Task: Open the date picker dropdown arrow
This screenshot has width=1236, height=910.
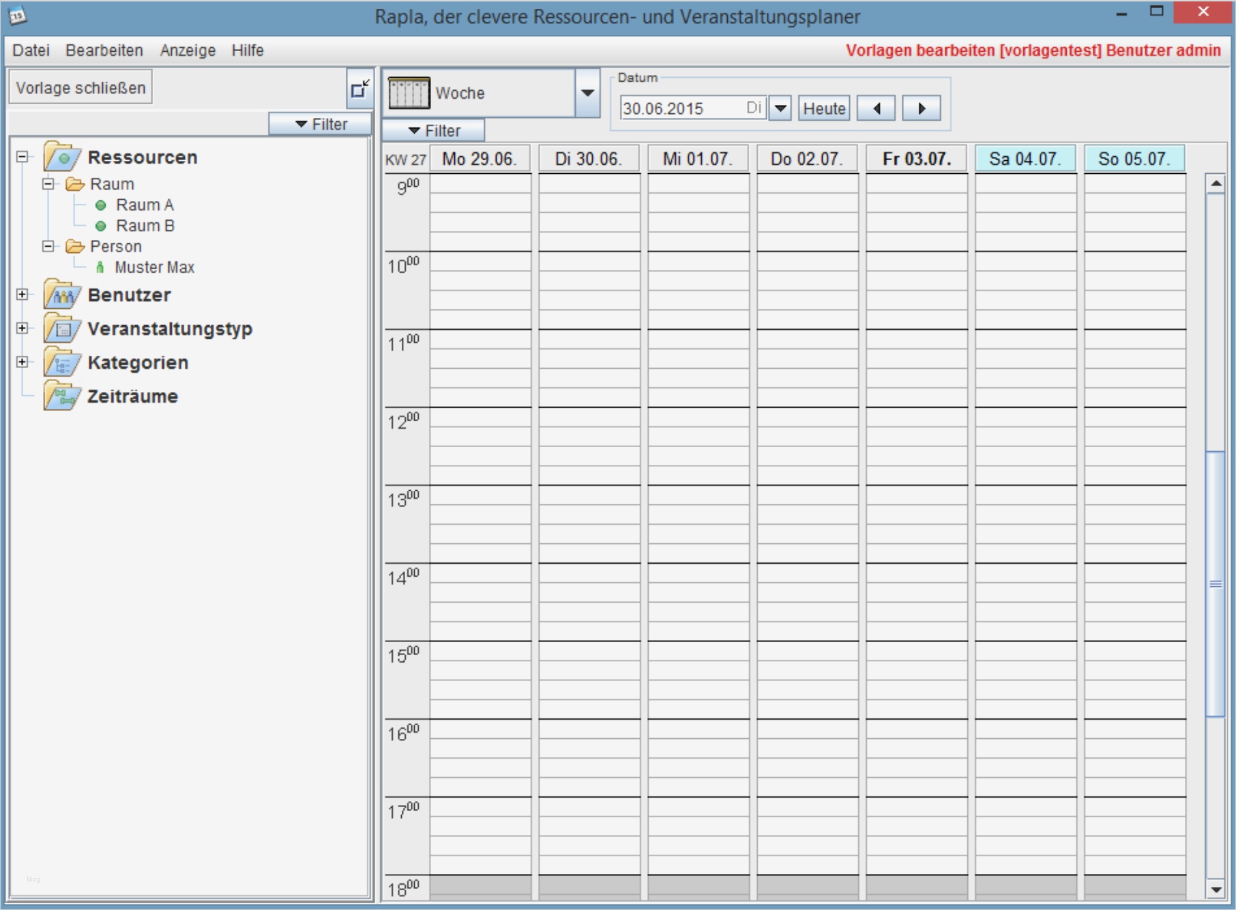Action: [780, 108]
